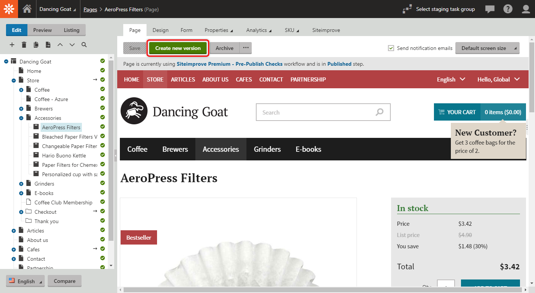This screenshot has width=535, height=293.
Task: Open ARTICLES in the site navigation
Action: click(x=183, y=79)
